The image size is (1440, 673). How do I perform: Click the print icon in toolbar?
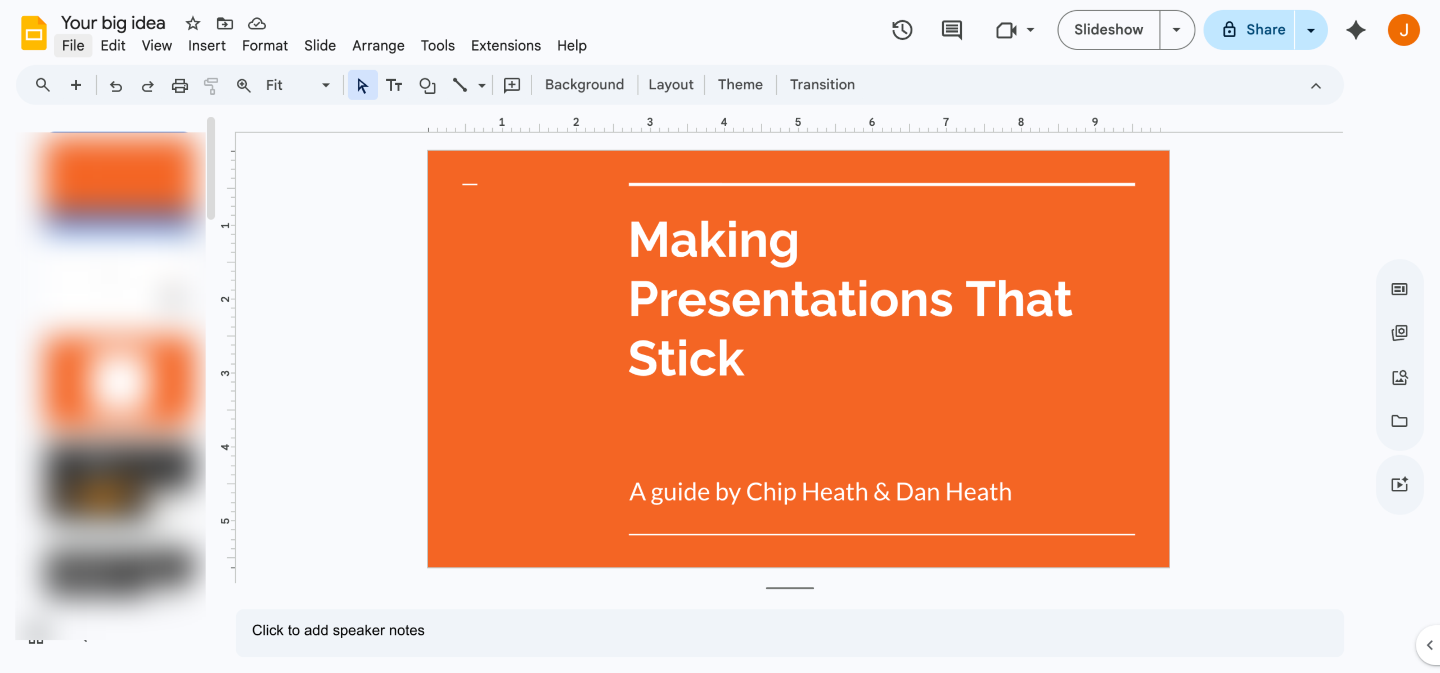click(179, 85)
